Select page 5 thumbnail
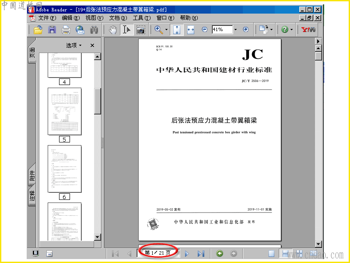 coord(64,111)
